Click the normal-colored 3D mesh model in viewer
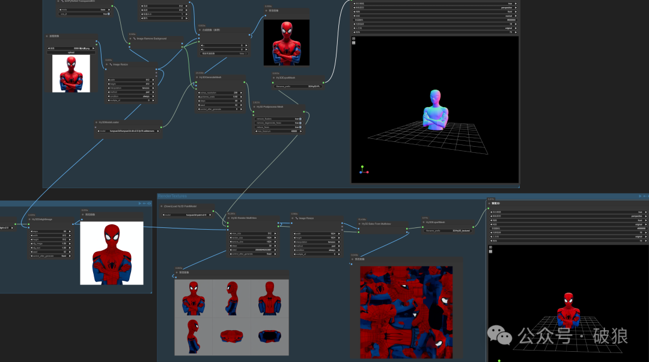Image resolution: width=649 pixels, height=362 pixels. (436, 110)
